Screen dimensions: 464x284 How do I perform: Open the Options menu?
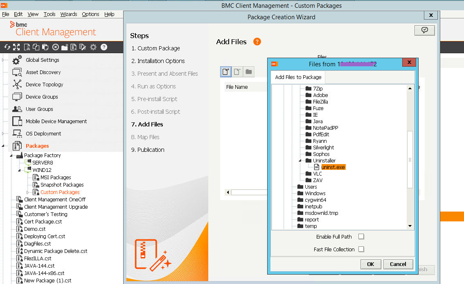(90, 14)
